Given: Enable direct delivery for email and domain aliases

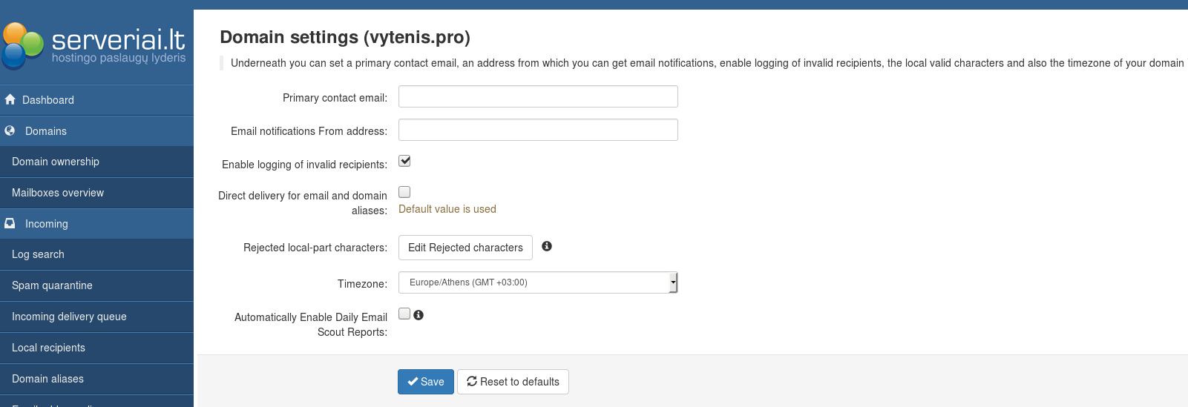Looking at the screenshot, I should tap(404, 192).
